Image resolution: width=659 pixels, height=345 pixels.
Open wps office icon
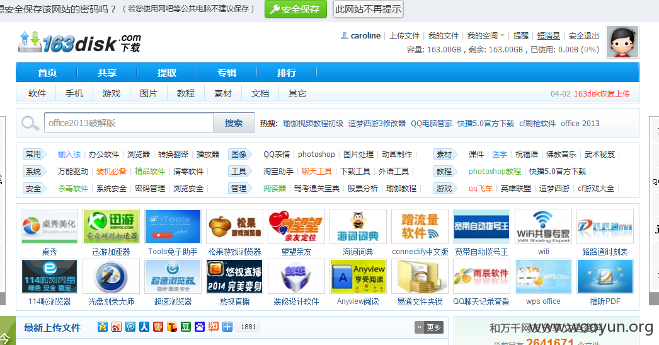pyautogui.click(x=544, y=276)
